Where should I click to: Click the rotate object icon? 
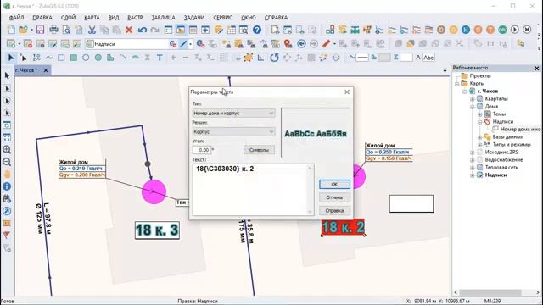click(x=274, y=58)
